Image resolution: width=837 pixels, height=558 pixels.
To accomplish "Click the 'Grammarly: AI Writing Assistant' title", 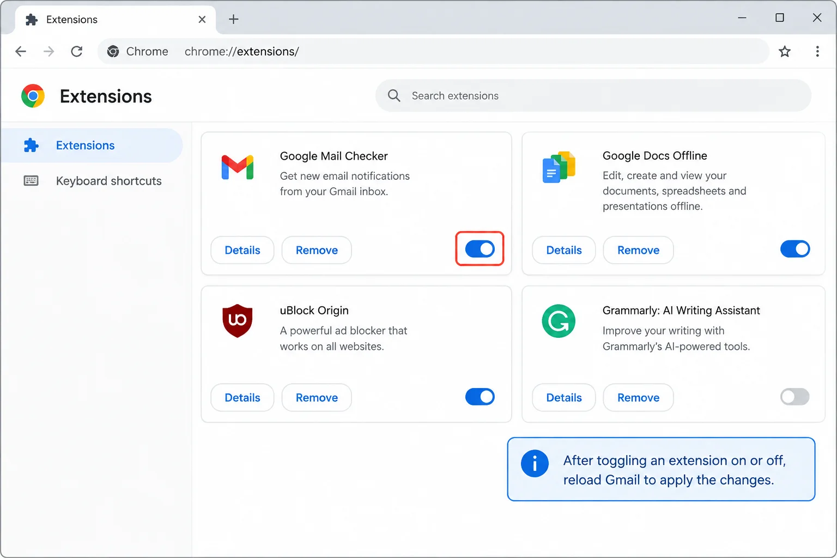I will 681,311.
